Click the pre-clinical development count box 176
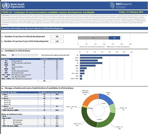This screenshot has height=134, width=148. click(57, 41)
